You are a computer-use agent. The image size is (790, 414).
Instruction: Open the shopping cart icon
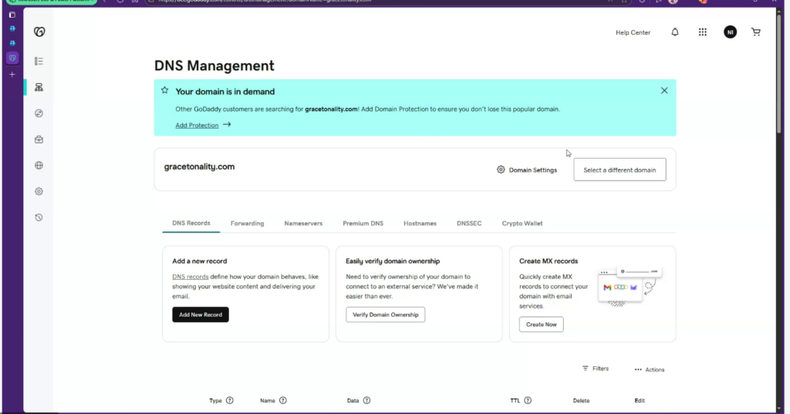coord(756,32)
